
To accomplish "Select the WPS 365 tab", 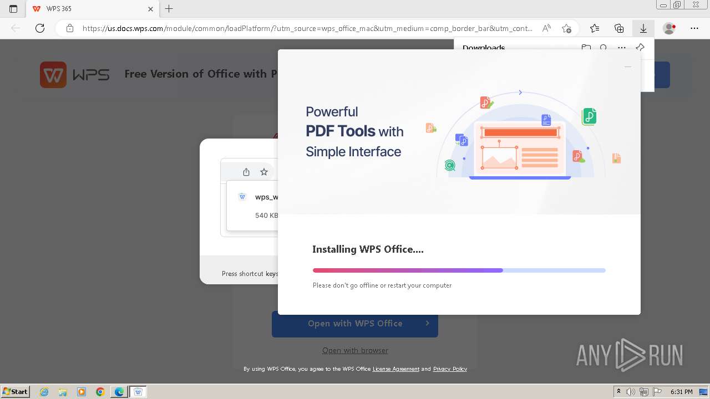I will point(92,9).
